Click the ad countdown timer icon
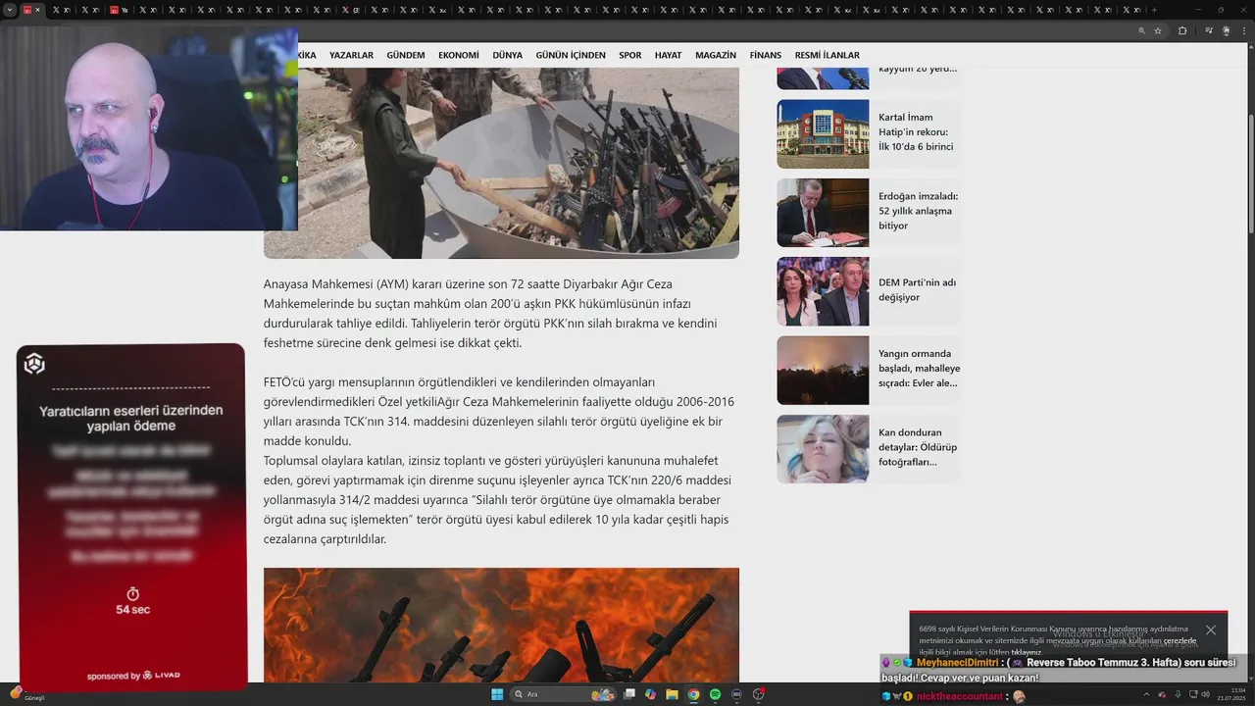This screenshot has width=1255, height=706. (x=132, y=594)
